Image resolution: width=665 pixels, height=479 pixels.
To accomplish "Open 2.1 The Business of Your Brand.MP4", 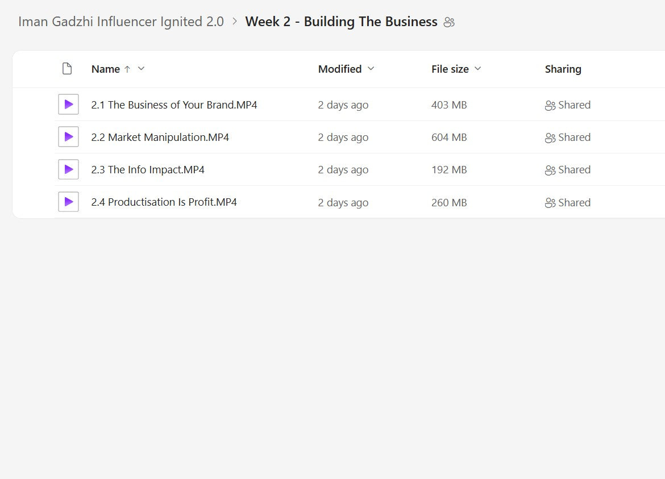I will tap(174, 105).
